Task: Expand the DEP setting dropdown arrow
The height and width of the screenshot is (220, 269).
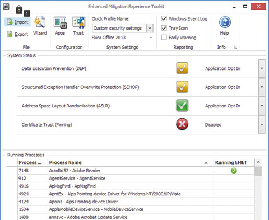Action: pyautogui.click(x=262, y=68)
